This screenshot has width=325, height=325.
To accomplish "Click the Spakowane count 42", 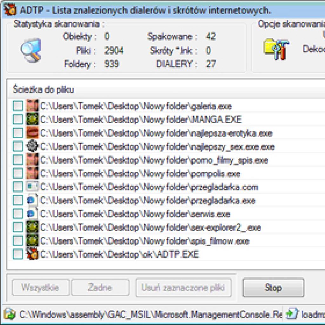I will 211,36.
